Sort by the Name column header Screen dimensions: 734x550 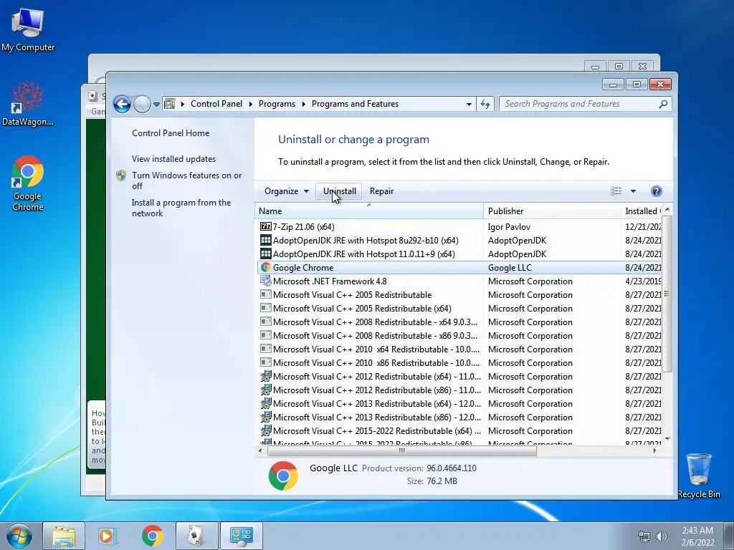click(x=369, y=211)
